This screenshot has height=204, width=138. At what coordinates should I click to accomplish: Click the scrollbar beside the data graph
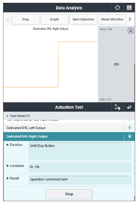[134, 83]
